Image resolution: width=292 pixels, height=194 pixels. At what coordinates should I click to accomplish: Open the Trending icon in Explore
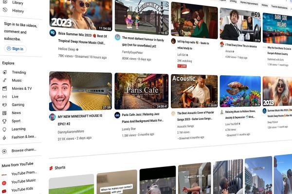(4, 72)
